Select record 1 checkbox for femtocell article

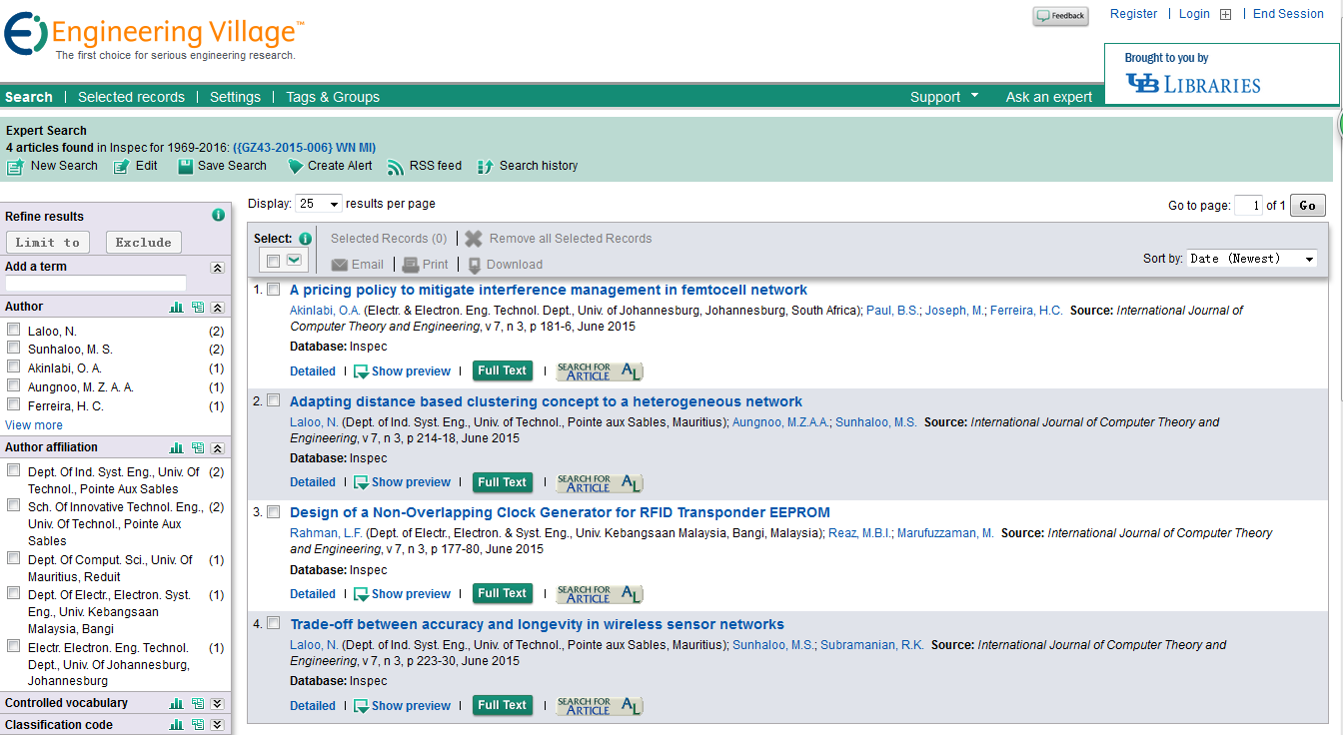(x=273, y=290)
